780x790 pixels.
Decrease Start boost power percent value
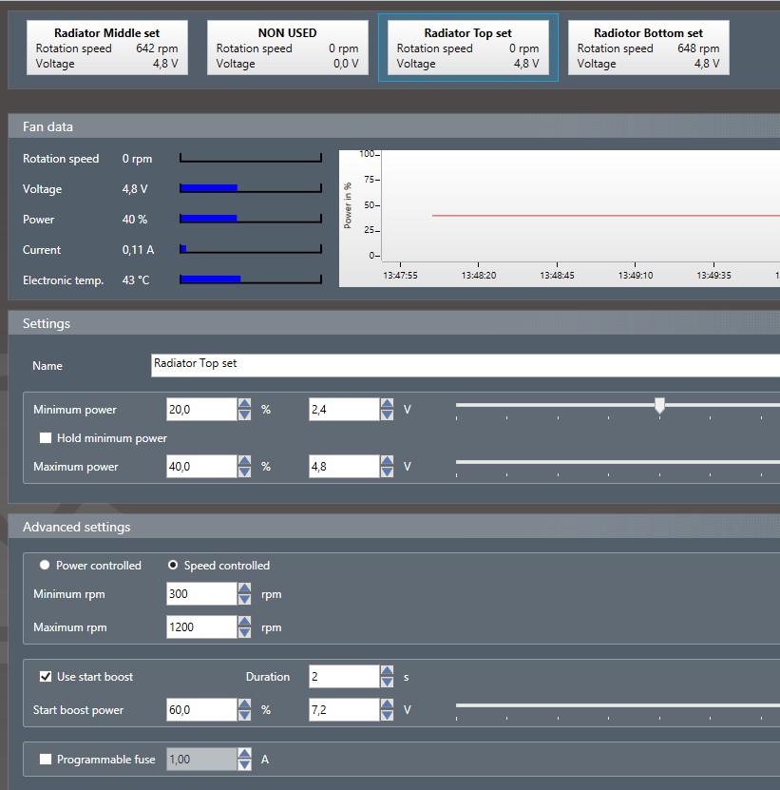pos(244,716)
